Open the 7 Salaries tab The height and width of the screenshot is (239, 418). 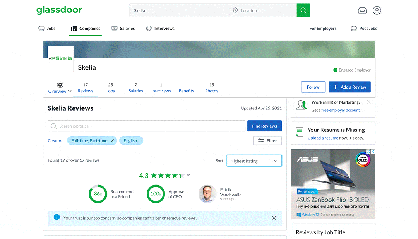136,88
